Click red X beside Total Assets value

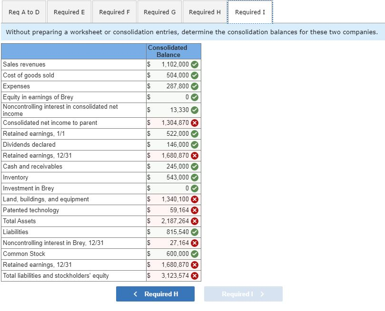click(195, 221)
